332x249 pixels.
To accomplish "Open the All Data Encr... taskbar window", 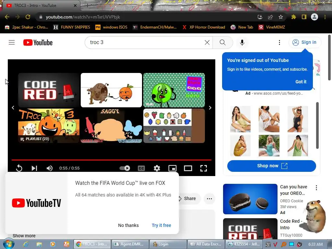I will pos(206,244).
